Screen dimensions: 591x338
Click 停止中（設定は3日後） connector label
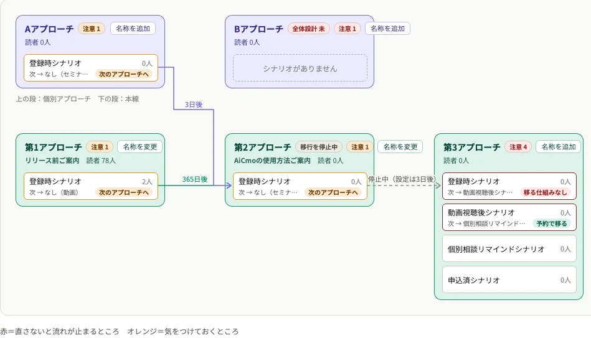pyautogui.click(x=402, y=179)
